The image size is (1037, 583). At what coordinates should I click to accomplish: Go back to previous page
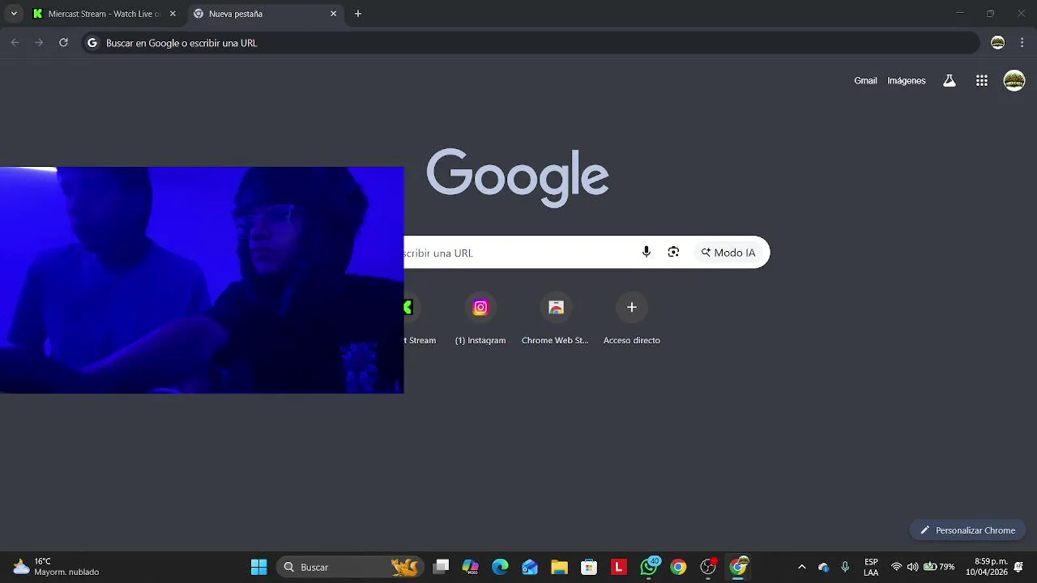(15, 43)
